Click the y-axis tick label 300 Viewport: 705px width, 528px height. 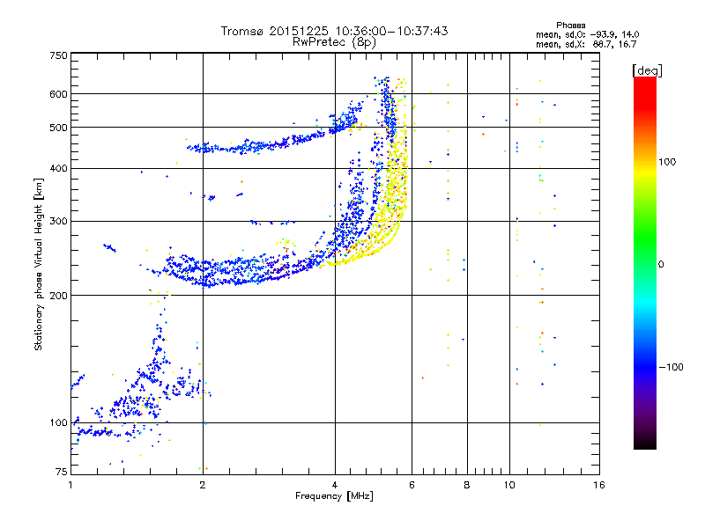tap(58, 222)
